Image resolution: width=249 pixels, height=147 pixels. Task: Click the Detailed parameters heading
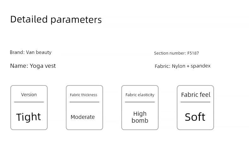[56, 20]
